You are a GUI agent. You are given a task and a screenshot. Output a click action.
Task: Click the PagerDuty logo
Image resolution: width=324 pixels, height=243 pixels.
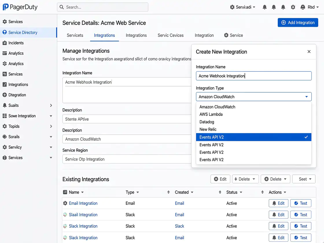[x=20, y=7]
